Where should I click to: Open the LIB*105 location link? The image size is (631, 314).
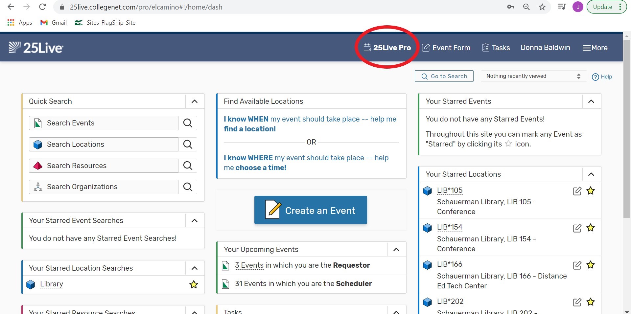pos(450,191)
